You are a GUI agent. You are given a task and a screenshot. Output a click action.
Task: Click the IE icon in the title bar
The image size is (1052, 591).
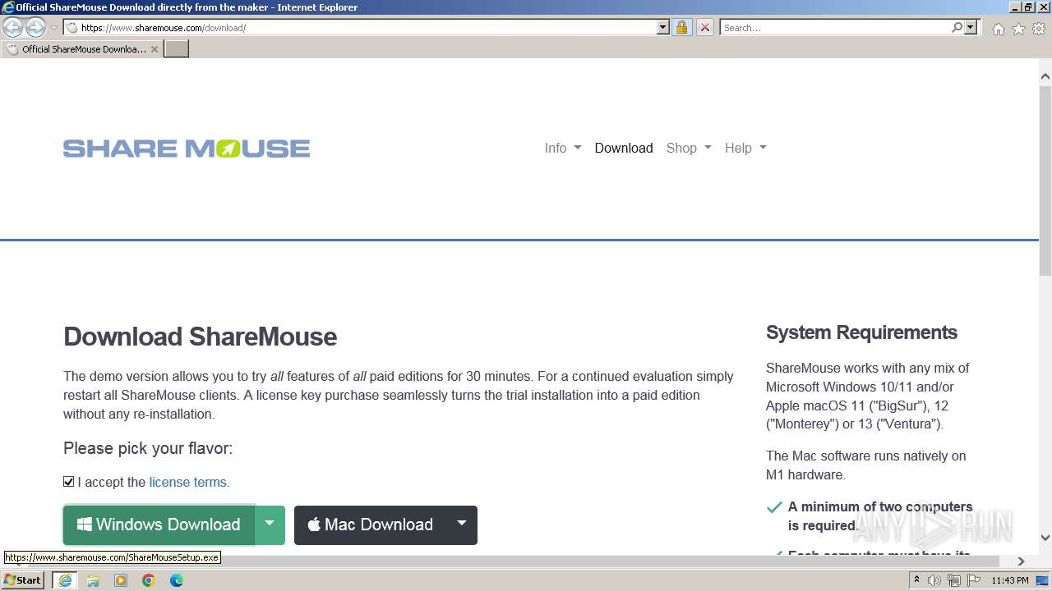8,7
